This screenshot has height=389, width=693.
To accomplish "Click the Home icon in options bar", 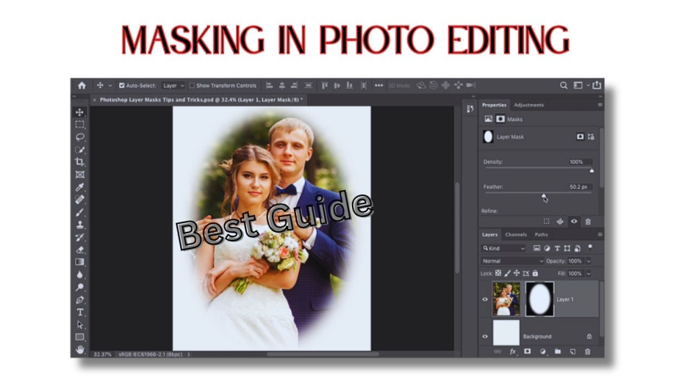I will (x=81, y=85).
